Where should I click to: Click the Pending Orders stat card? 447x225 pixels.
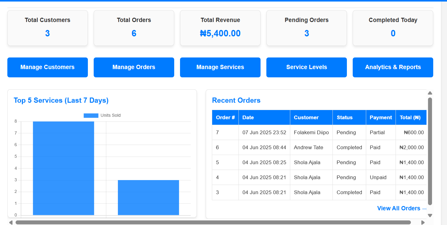[306, 28]
